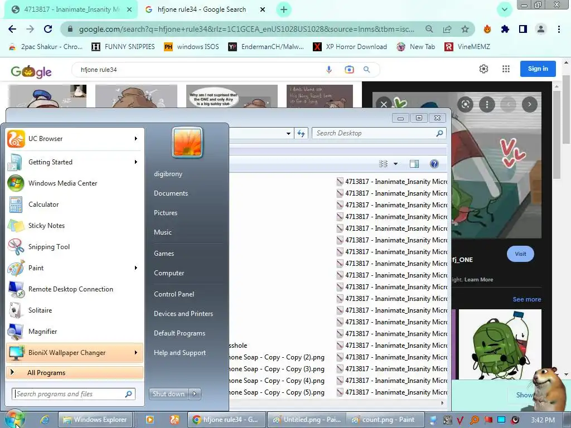Viewport: 571px width, 428px height.
Task: Open Explorer change view dropdown arrow
Action: 395,164
